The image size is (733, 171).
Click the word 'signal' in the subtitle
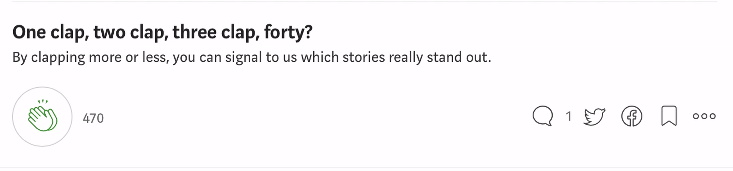pos(244,58)
